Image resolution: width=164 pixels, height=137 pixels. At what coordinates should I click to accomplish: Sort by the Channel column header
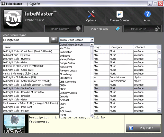145,47
